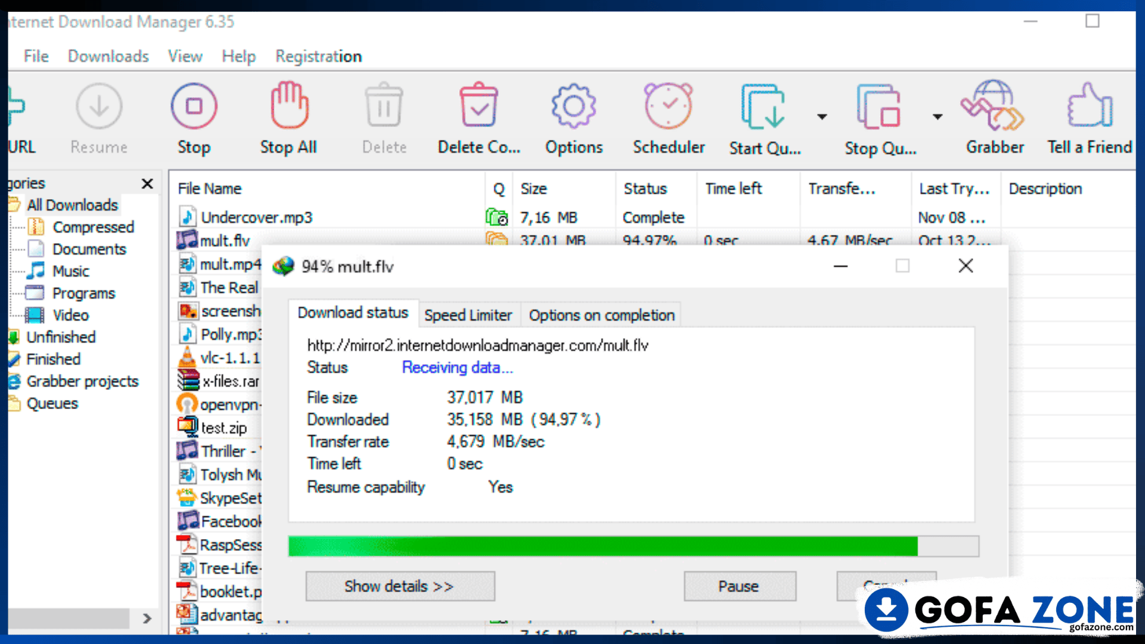Screen dimensions: 1145x644
Task: Click the Add URL toolbar icon
Action: point(16,106)
